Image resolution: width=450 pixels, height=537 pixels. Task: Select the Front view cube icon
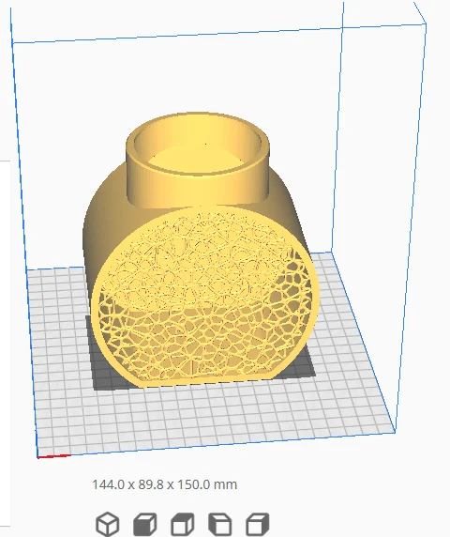pos(145,524)
